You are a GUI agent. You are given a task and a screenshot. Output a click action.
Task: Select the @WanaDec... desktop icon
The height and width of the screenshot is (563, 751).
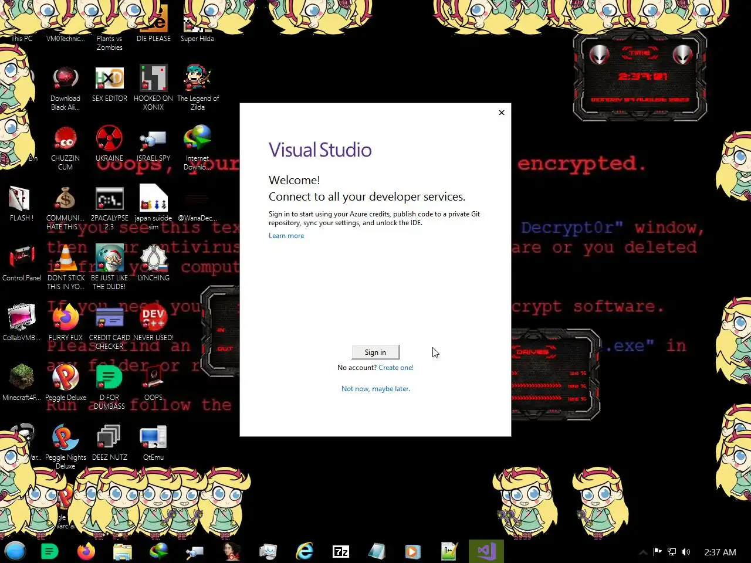click(197, 208)
